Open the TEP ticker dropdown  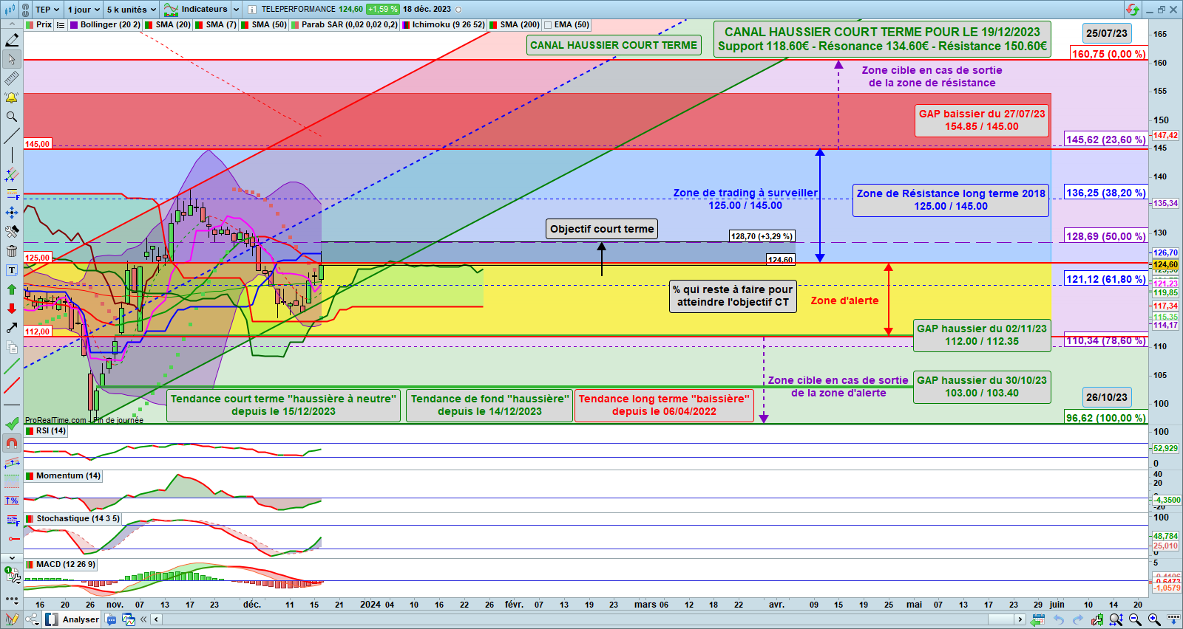point(47,10)
